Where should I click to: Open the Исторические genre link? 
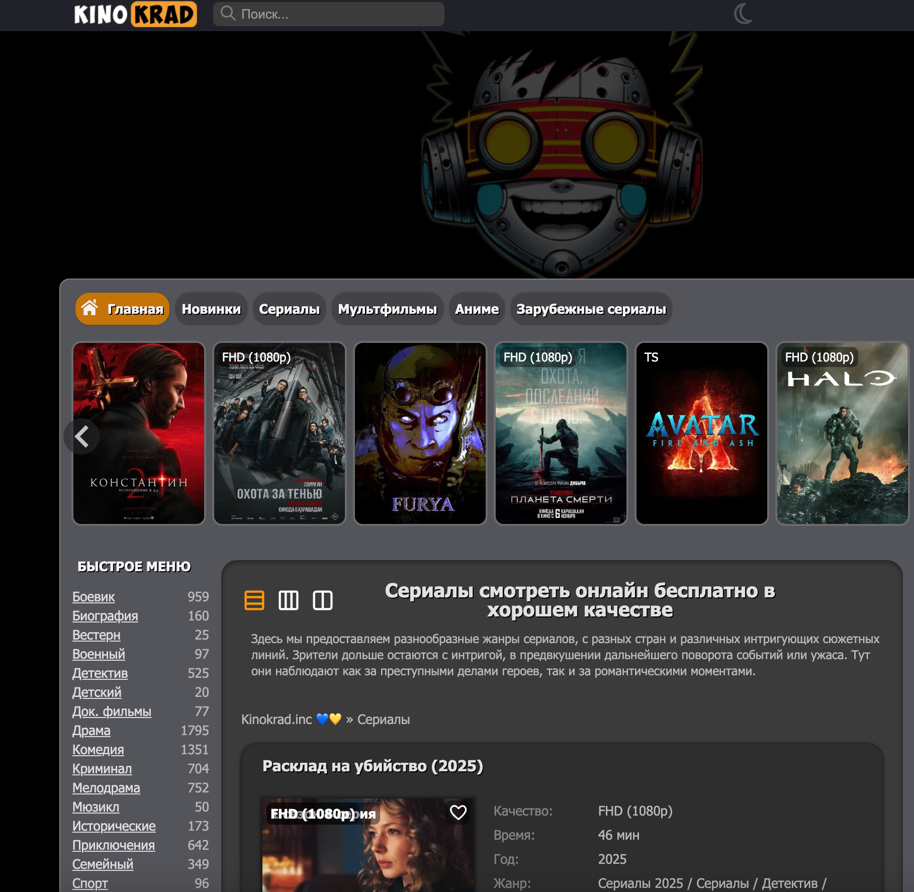click(x=114, y=826)
